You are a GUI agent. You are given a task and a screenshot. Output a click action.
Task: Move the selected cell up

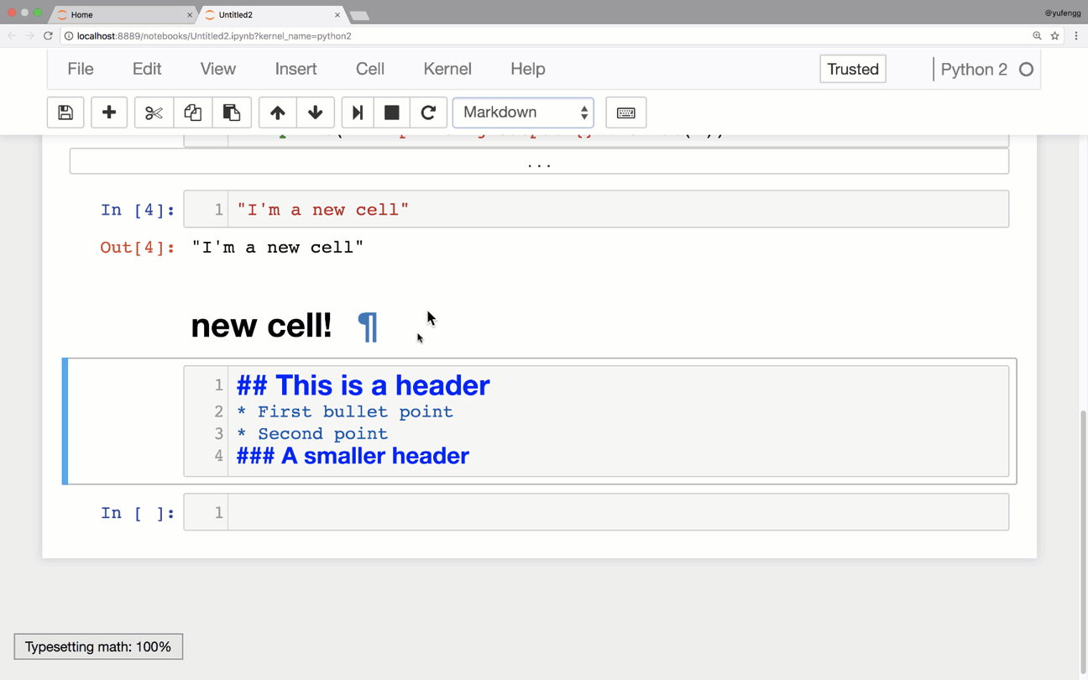point(277,112)
